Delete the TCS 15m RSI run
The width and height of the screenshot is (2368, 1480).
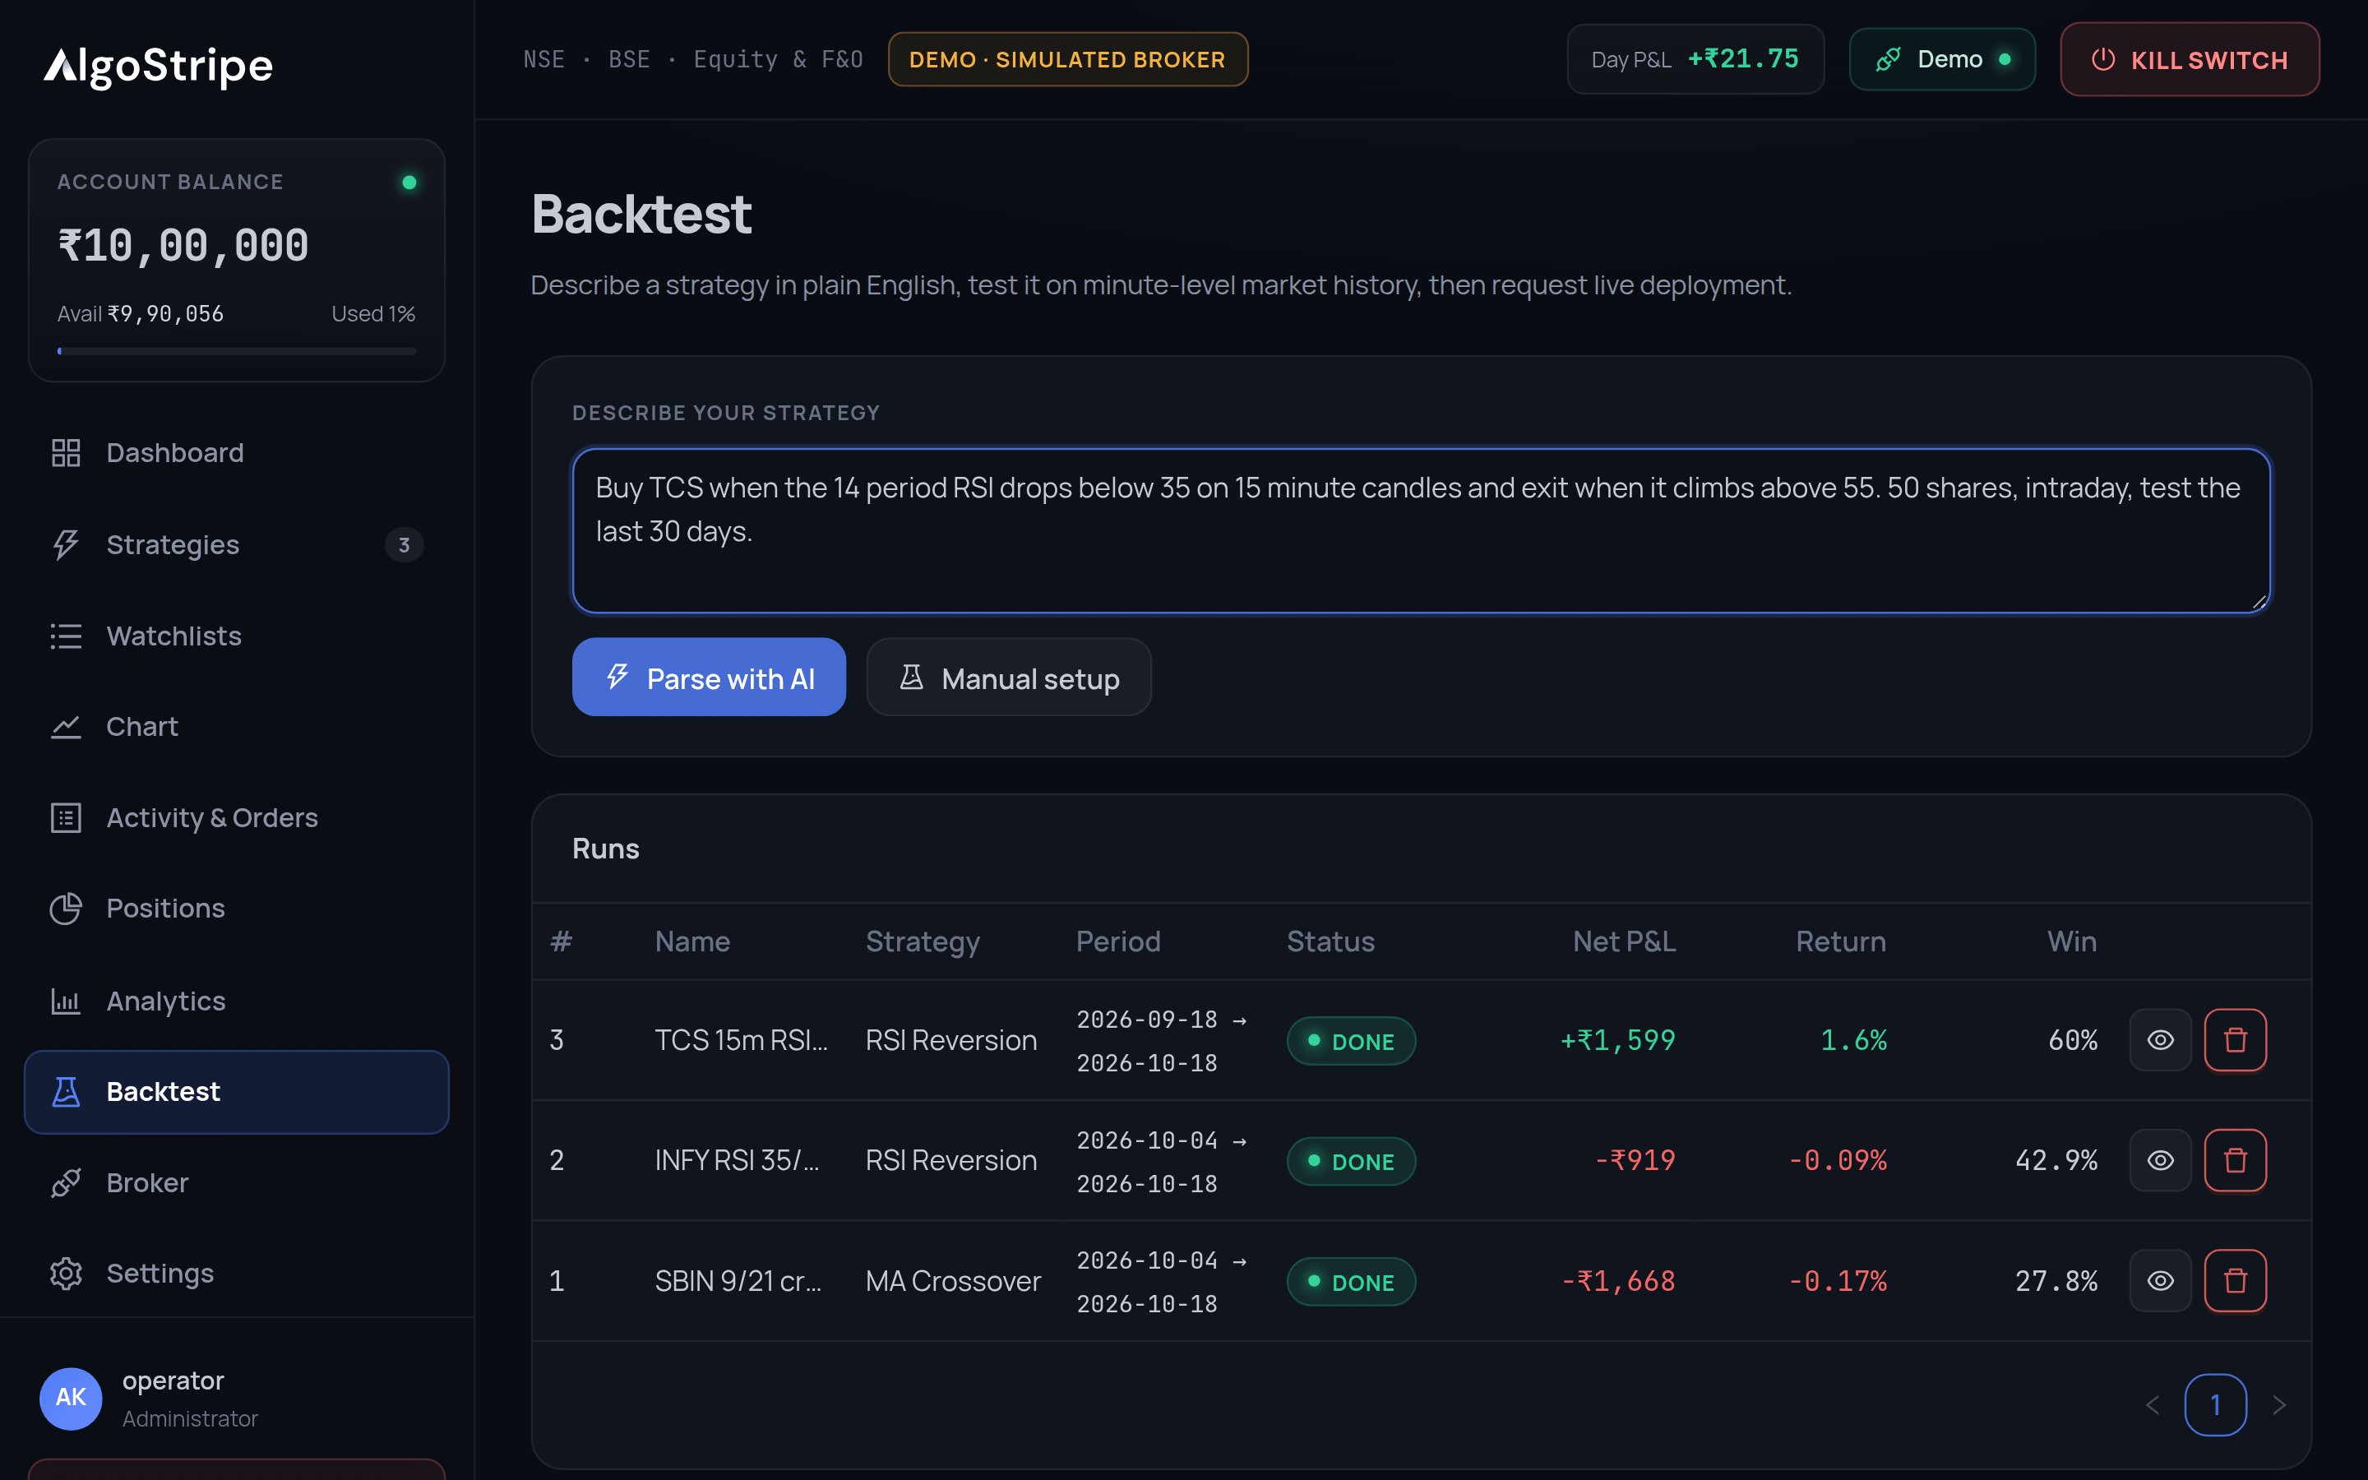pyautogui.click(x=2235, y=1039)
